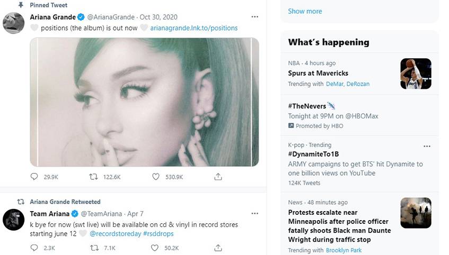Screen dimensions: 449x255
Task: Like the pinned positions album tweet
Action: click(x=155, y=177)
